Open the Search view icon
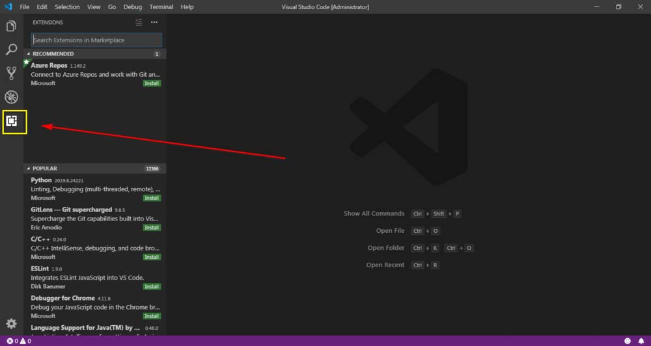This screenshot has height=346, width=651. click(11, 50)
